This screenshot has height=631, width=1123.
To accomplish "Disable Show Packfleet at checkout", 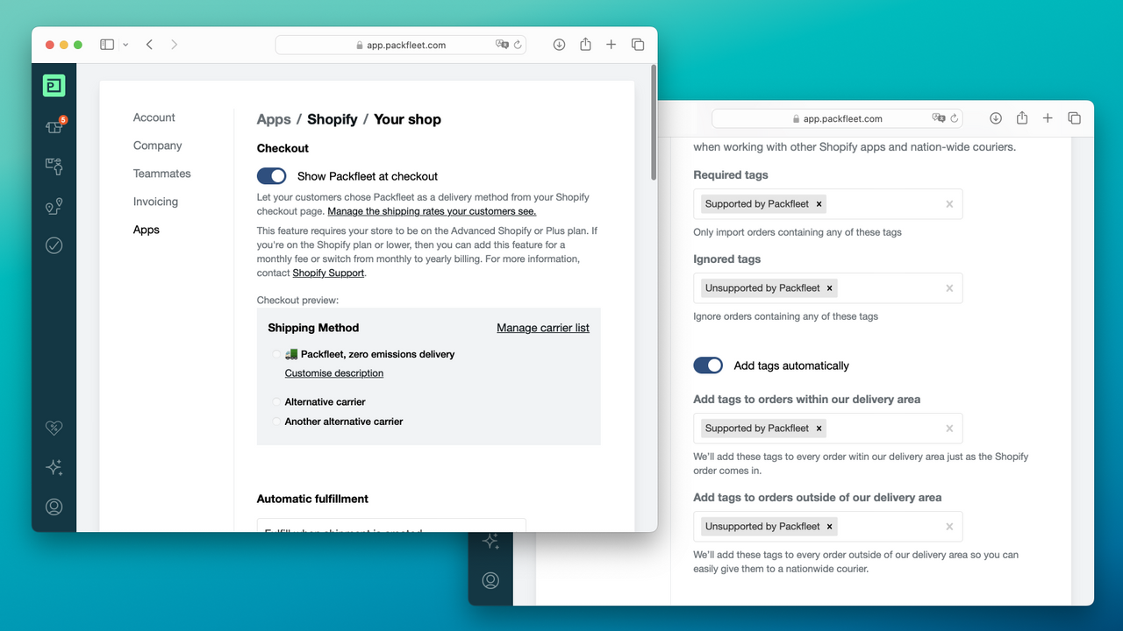I will 271,175.
